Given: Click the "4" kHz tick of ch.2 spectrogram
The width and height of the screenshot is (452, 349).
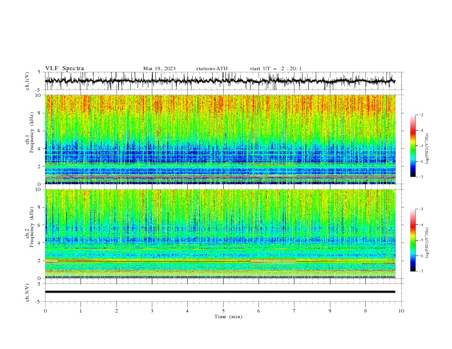Looking at the screenshot, I should click(39, 243).
